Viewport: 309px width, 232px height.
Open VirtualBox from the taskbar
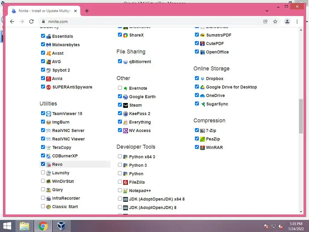[62, 226]
